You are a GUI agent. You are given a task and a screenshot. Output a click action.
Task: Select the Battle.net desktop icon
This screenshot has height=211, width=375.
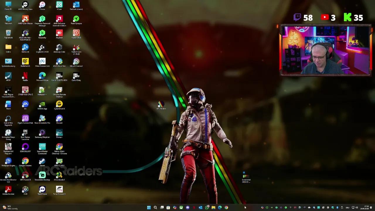[25, 48]
